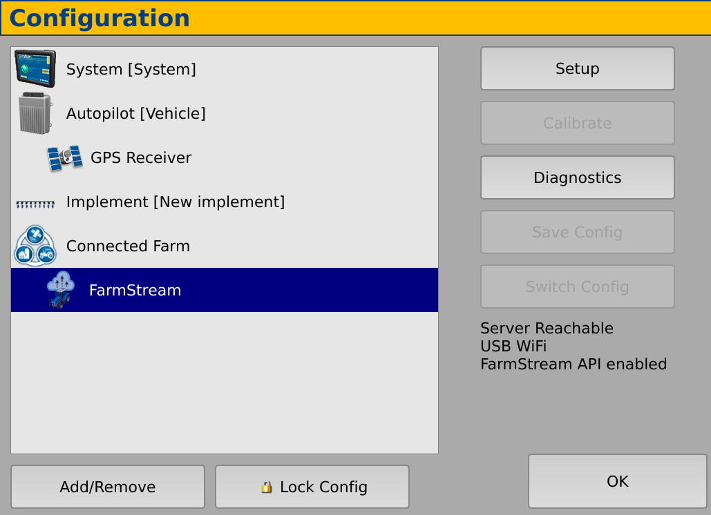Image resolution: width=711 pixels, height=515 pixels.
Task: Select Implement [New implement] in the list
Action: (x=225, y=202)
